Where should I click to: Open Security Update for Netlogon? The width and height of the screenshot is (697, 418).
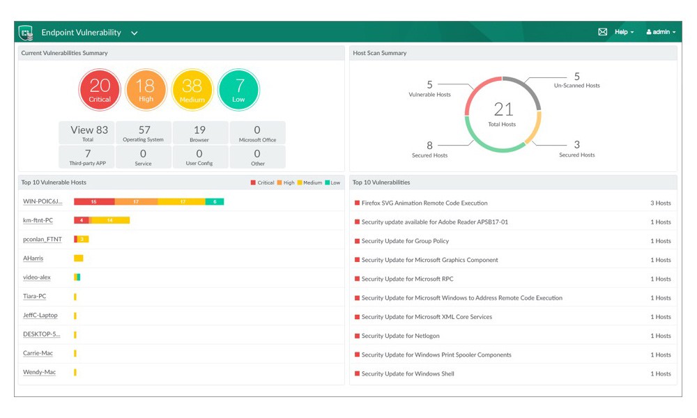coord(401,336)
